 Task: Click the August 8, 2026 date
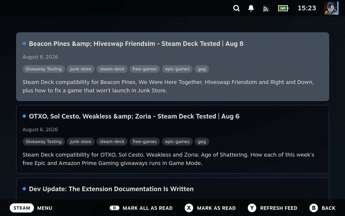(40, 57)
